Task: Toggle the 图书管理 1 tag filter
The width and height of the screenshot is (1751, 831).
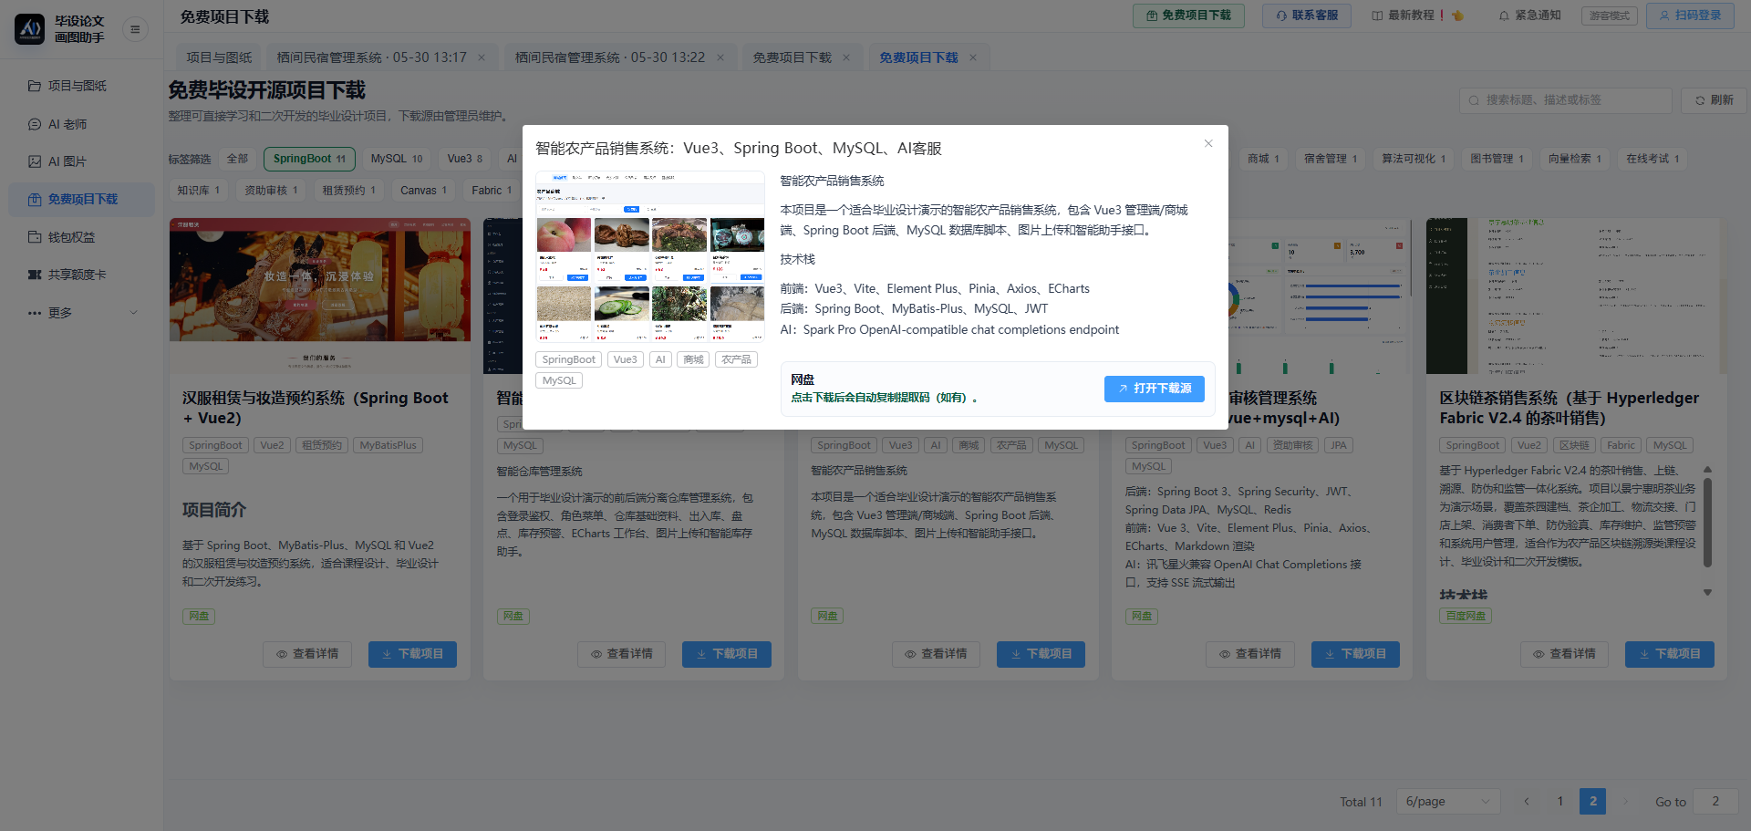Action: (x=1497, y=159)
